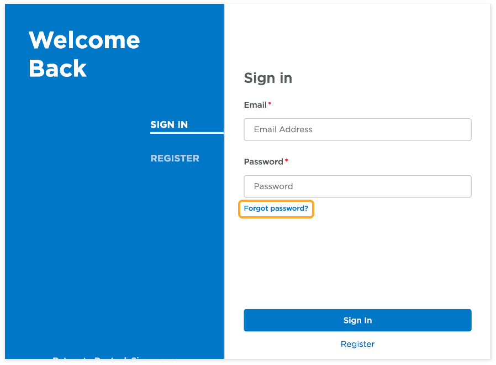Navigate to account registration from the sidebar
The height and width of the screenshot is (365, 496).
coord(175,158)
